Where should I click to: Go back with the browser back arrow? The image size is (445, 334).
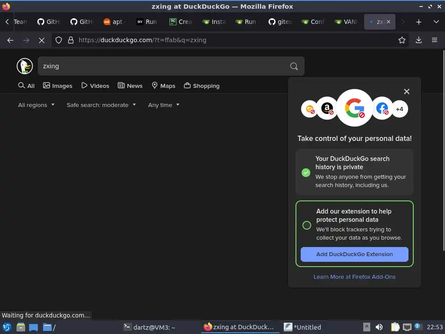10,40
